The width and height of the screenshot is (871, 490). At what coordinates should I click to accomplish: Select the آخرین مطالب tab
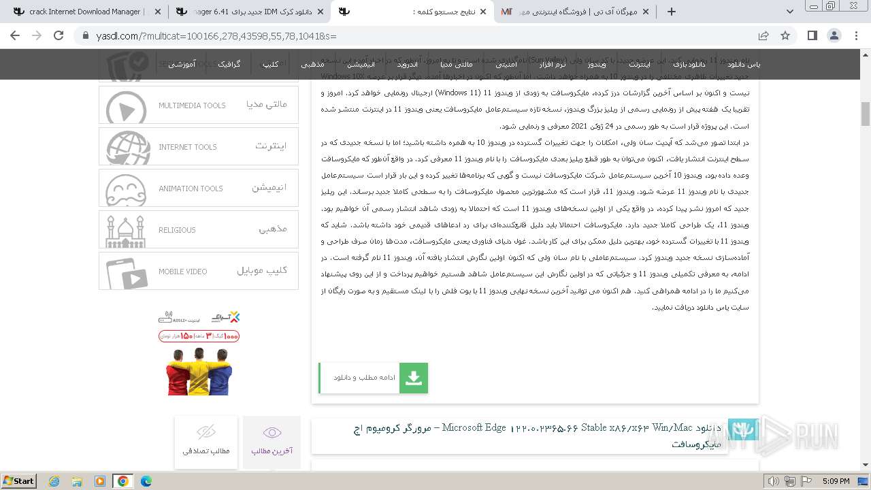(x=272, y=442)
